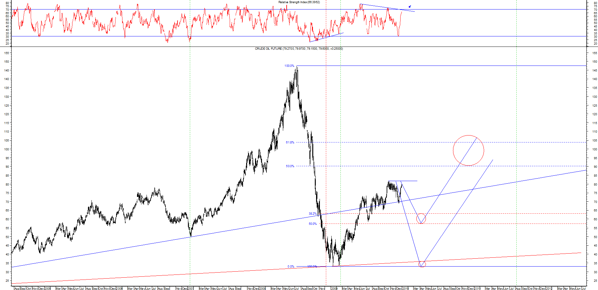
Task: Click the 0.0% Fibonacci label at bottom
Action: (x=291, y=267)
